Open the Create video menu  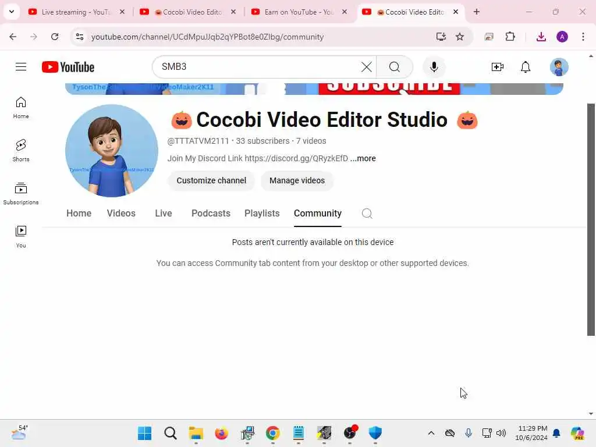497,67
